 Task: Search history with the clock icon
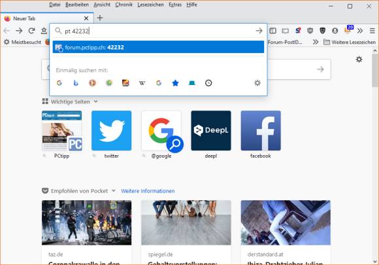click(x=208, y=83)
